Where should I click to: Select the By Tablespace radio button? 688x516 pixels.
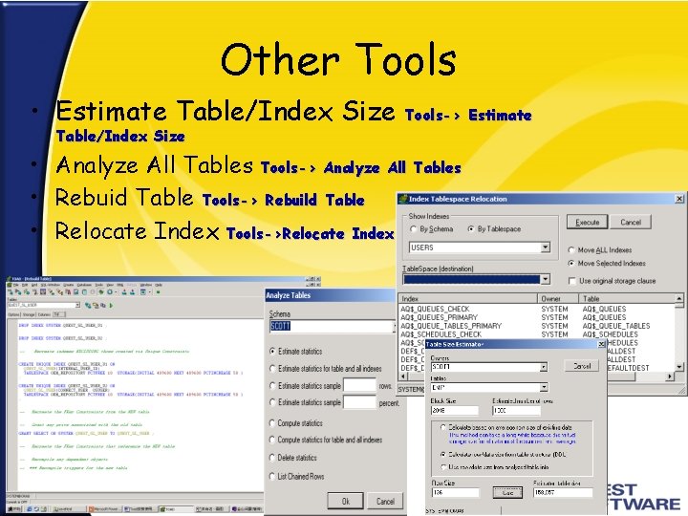(x=471, y=229)
